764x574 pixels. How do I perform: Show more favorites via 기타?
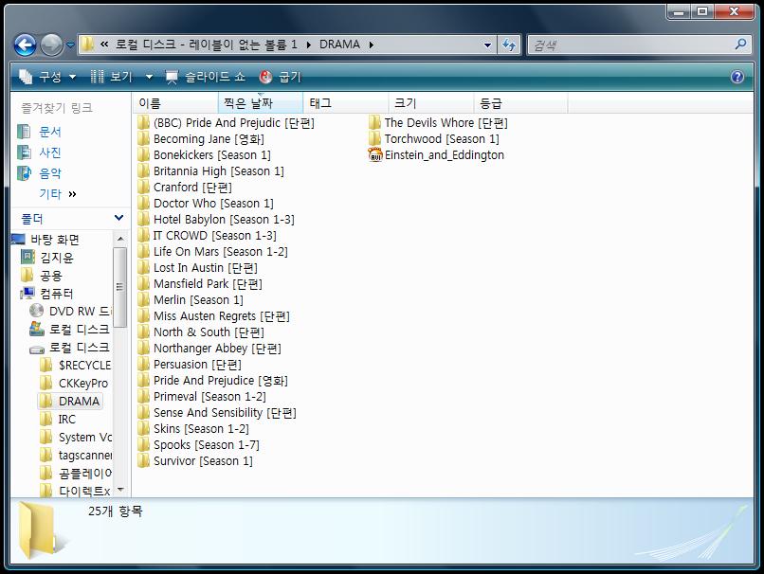click(x=58, y=194)
